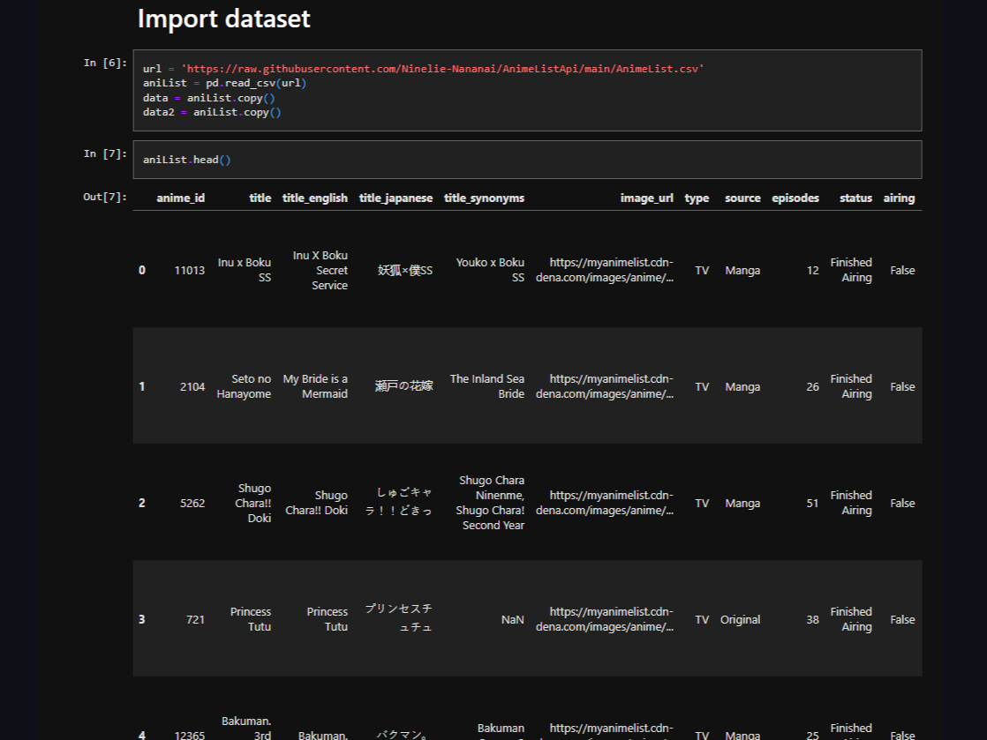The width and height of the screenshot is (987, 740).
Task: Click the synonyms cell Shugo Chara Ninenme
Action: [490, 503]
